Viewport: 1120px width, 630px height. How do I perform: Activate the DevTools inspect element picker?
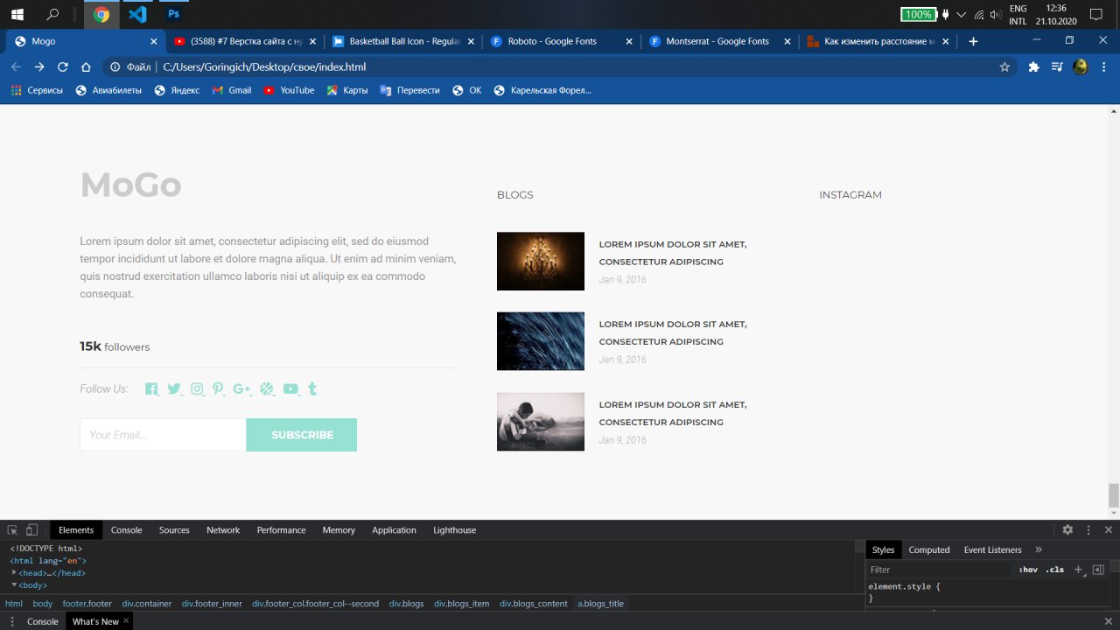tap(12, 530)
